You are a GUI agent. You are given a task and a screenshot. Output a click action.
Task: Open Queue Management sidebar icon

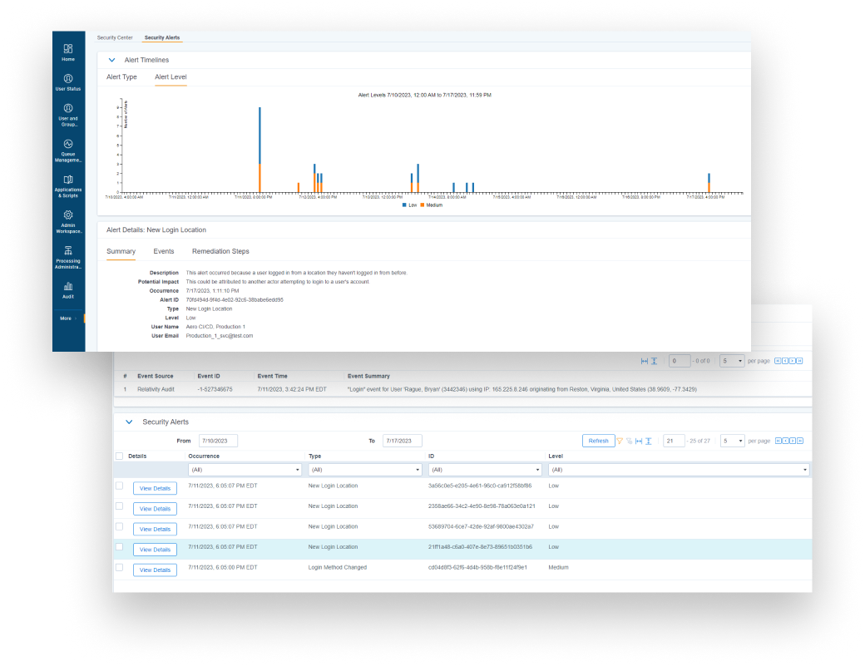pos(68,145)
